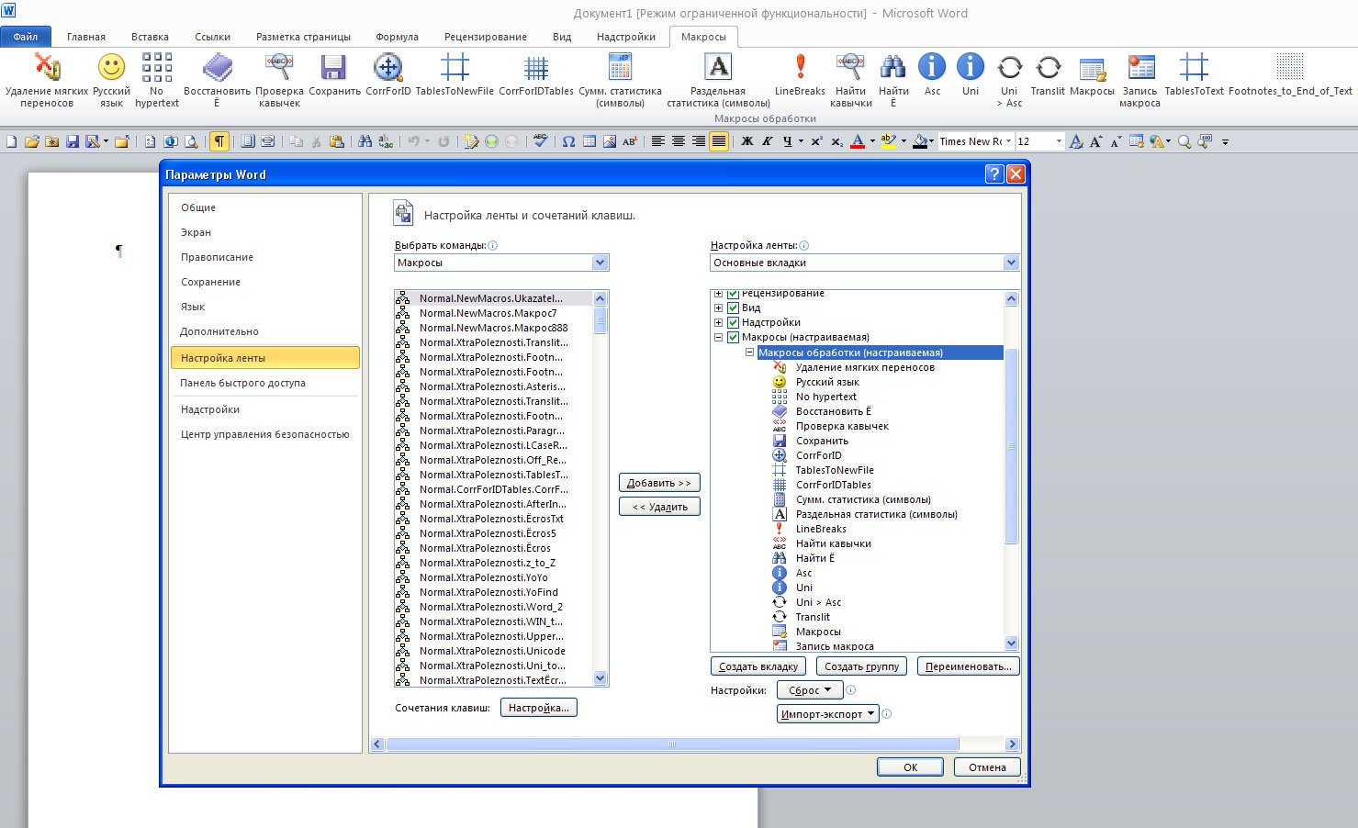Apply the yellow text highlight color
This screenshot has height=828, width=1358.
[888, 141]
